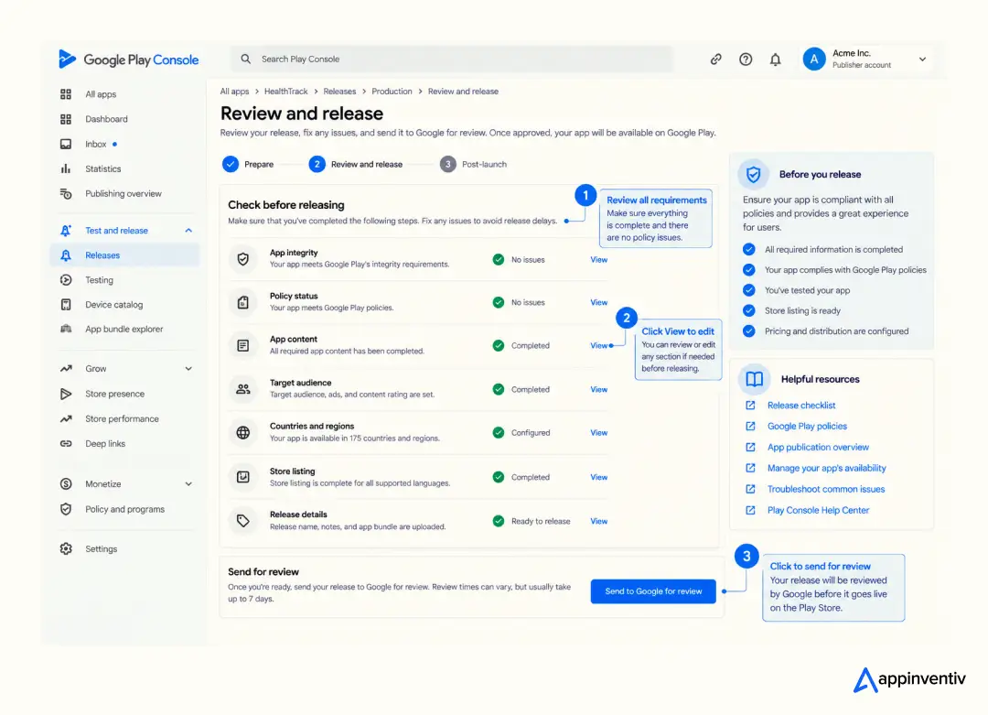Click the App integrity shield icon

[x=243, y=258]
